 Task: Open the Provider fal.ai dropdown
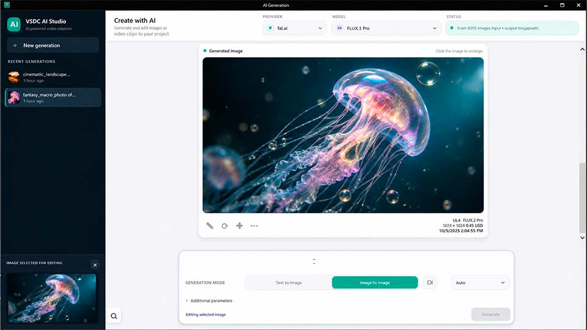(x=295, y=28)
